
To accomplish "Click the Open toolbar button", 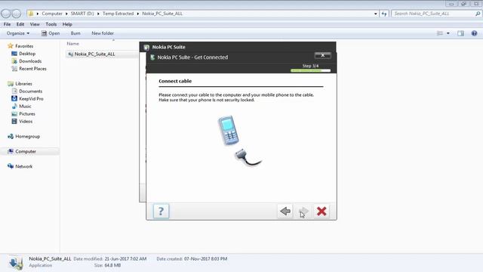I will coord(51,33).
